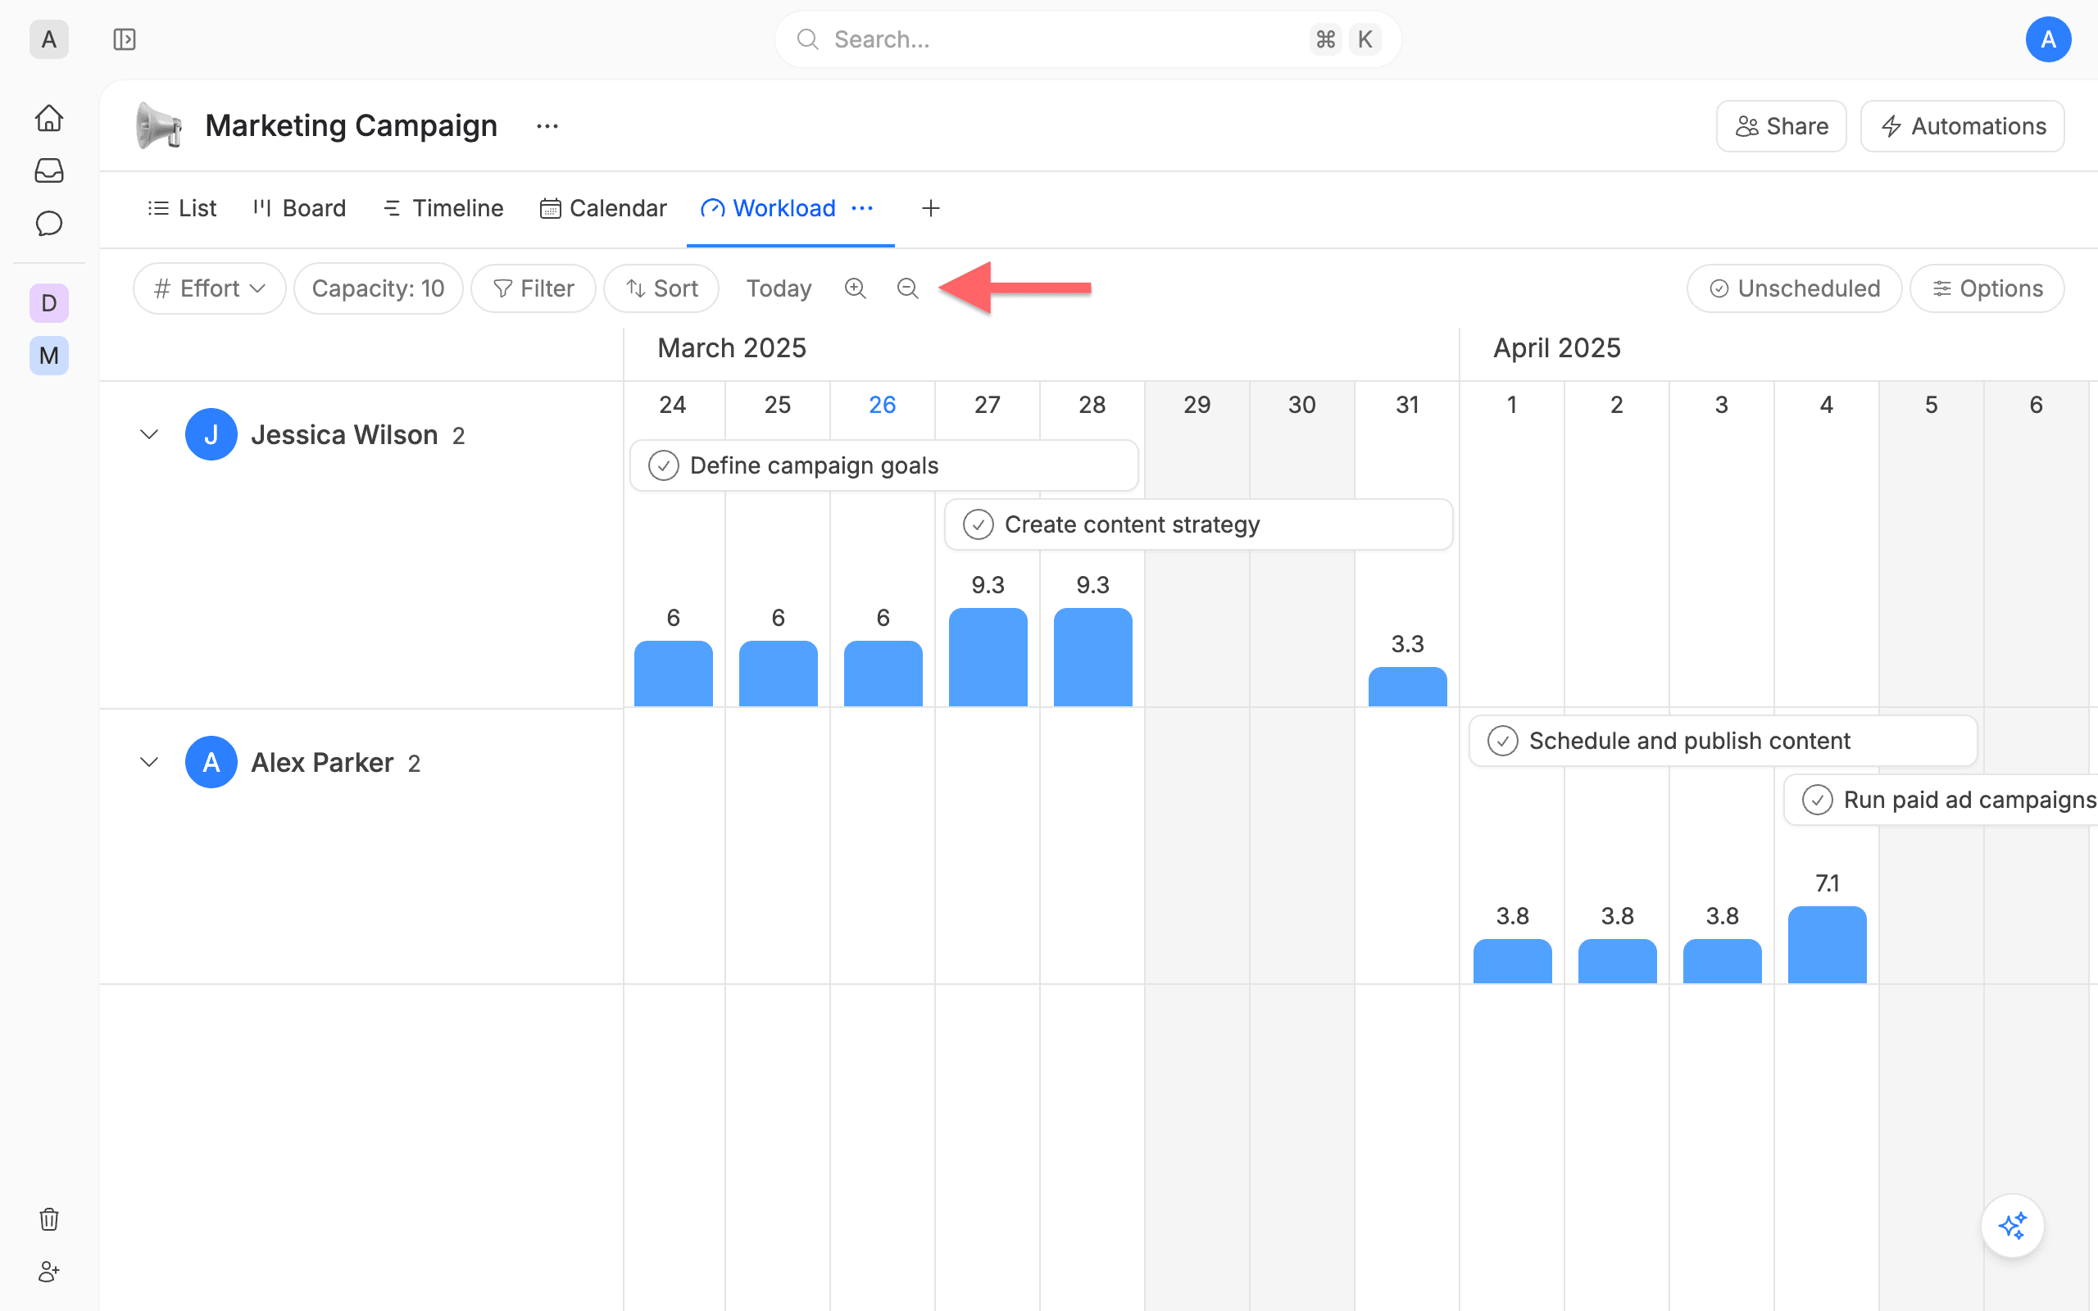This screenshot has width=2098, height=1311.
Task: Open Schedule and publish content task
Action: (1723, 741)
